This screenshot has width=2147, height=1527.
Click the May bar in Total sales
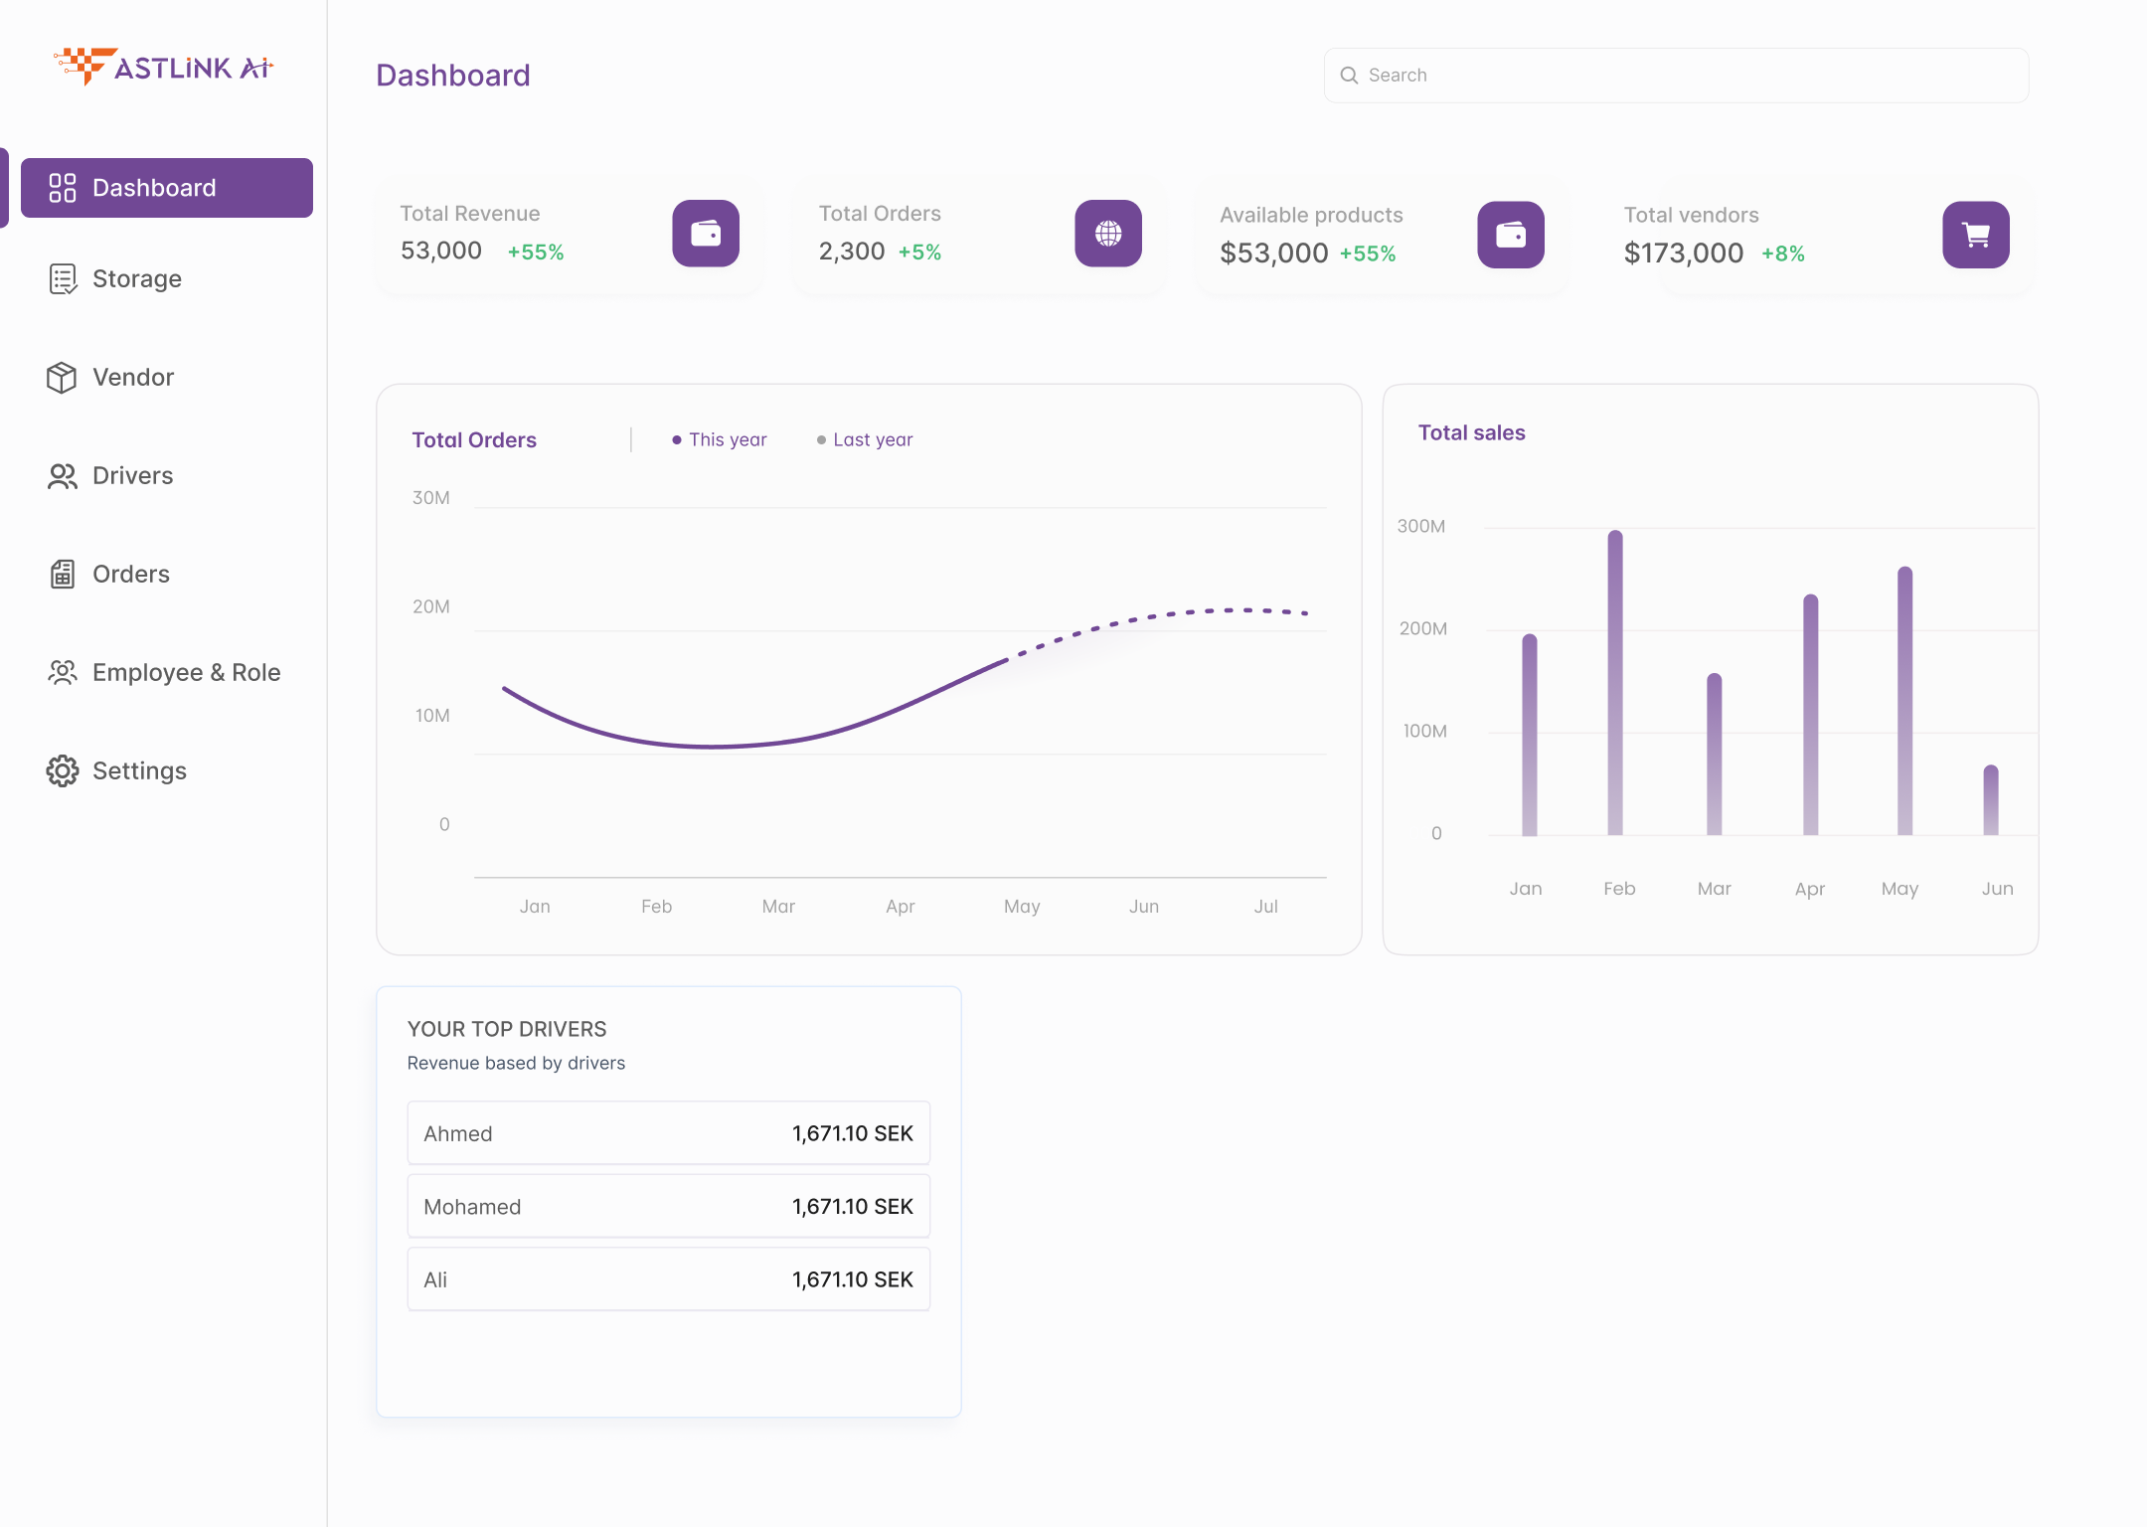[x=1904, y=701]
